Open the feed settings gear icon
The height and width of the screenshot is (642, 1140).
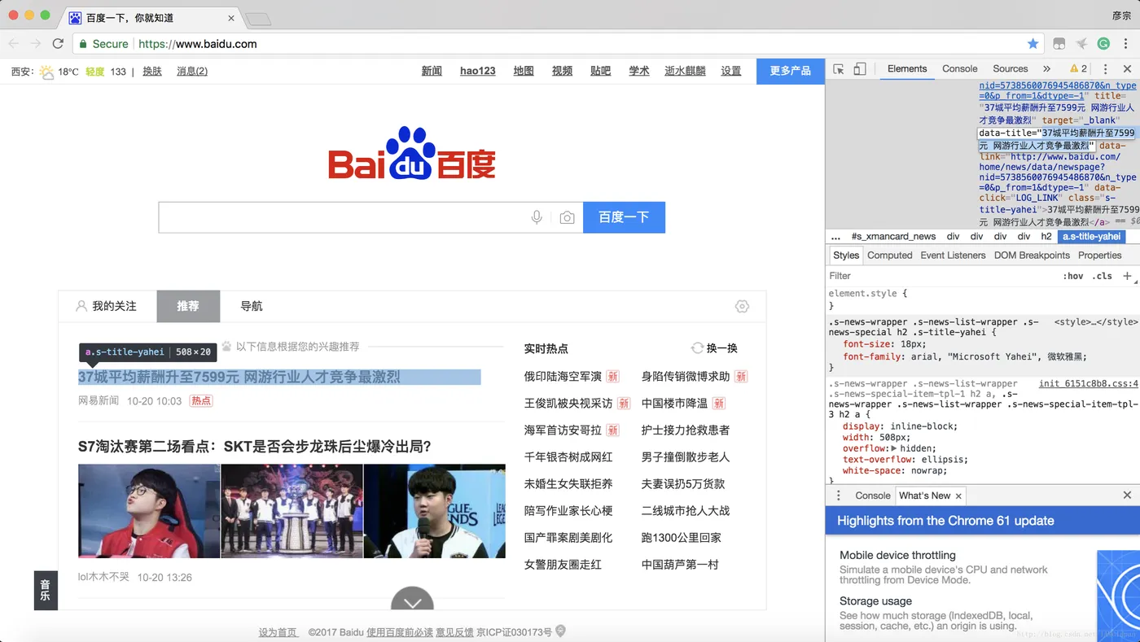(x=742, y=307)
